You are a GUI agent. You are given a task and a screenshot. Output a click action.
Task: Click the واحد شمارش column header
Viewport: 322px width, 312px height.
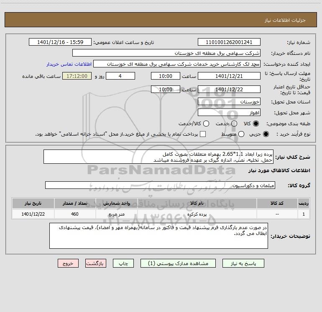(x=116, y=203)
